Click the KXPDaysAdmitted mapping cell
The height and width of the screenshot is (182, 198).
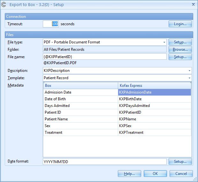point(154,106)
